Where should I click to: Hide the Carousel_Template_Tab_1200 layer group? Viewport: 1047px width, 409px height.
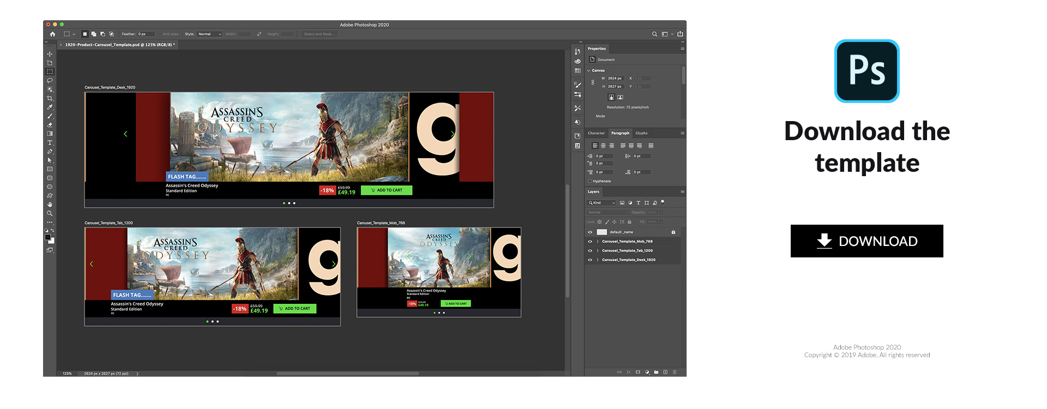click(589, 250)
